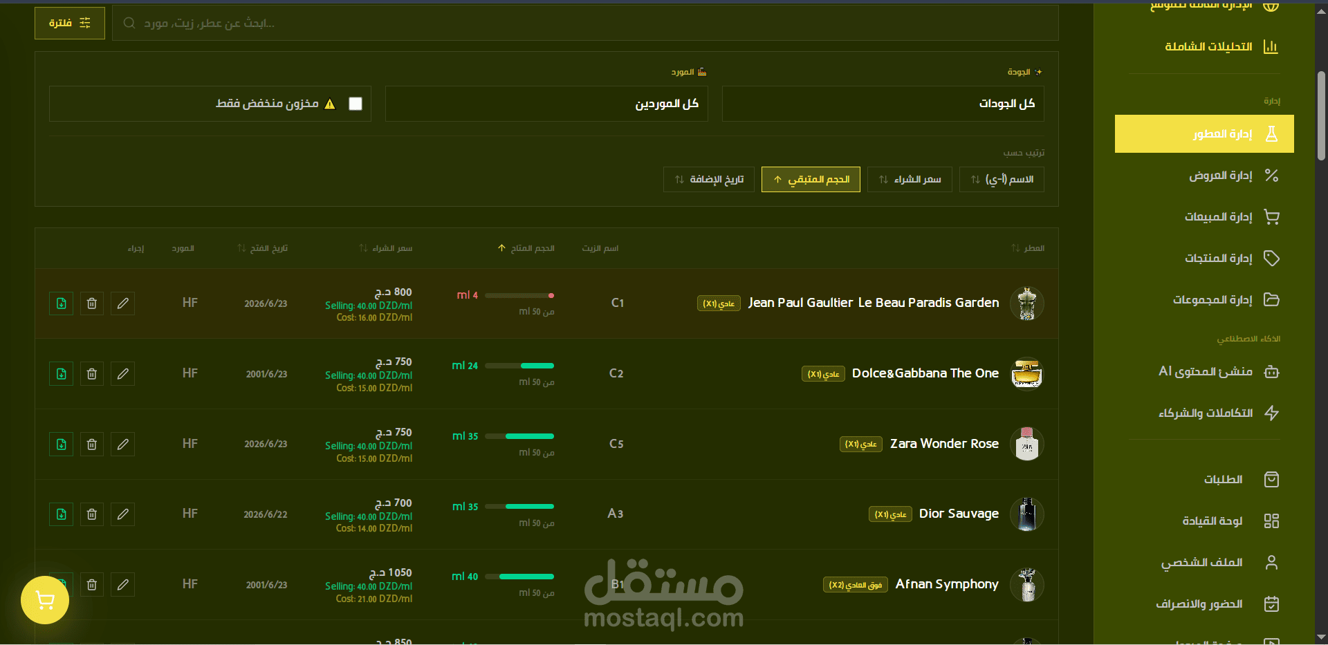Sort by الاسم (أ-ي) name button
Image resolution: width=1328 pixels, height=645 pixels.
click(1002, 180)
